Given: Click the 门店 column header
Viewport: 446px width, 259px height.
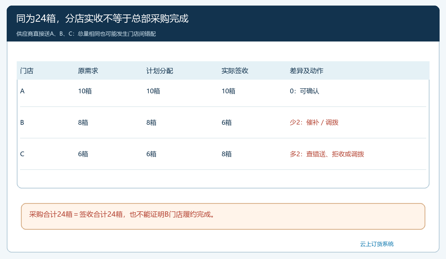Looking at the screenshot, I should [27, 71].
